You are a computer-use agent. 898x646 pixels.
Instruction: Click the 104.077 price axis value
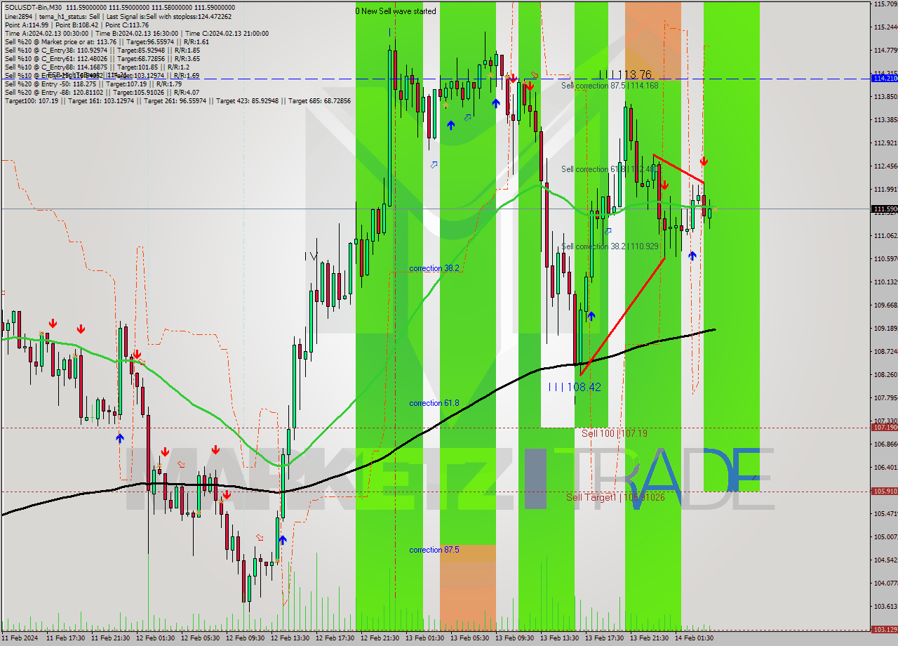click(885, 583)
